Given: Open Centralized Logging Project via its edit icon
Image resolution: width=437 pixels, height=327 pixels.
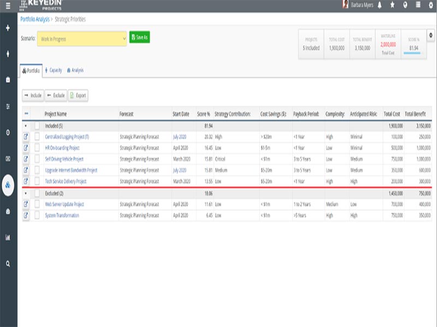Looking at the screenshot, I should tap(26, 137).
